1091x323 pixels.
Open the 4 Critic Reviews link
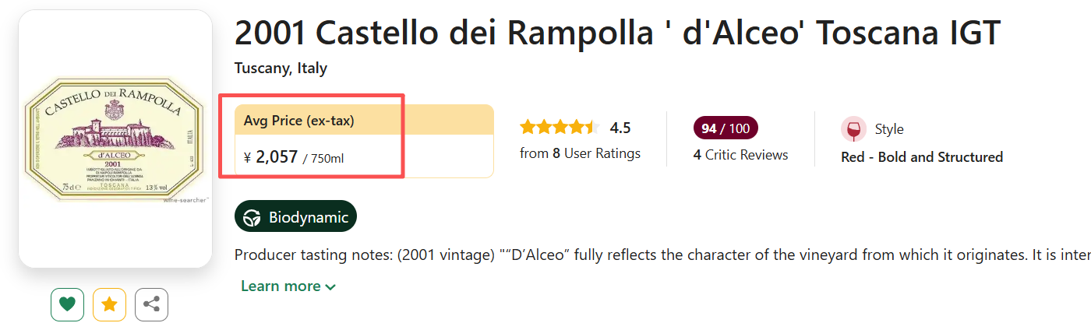tap(740, 155)
